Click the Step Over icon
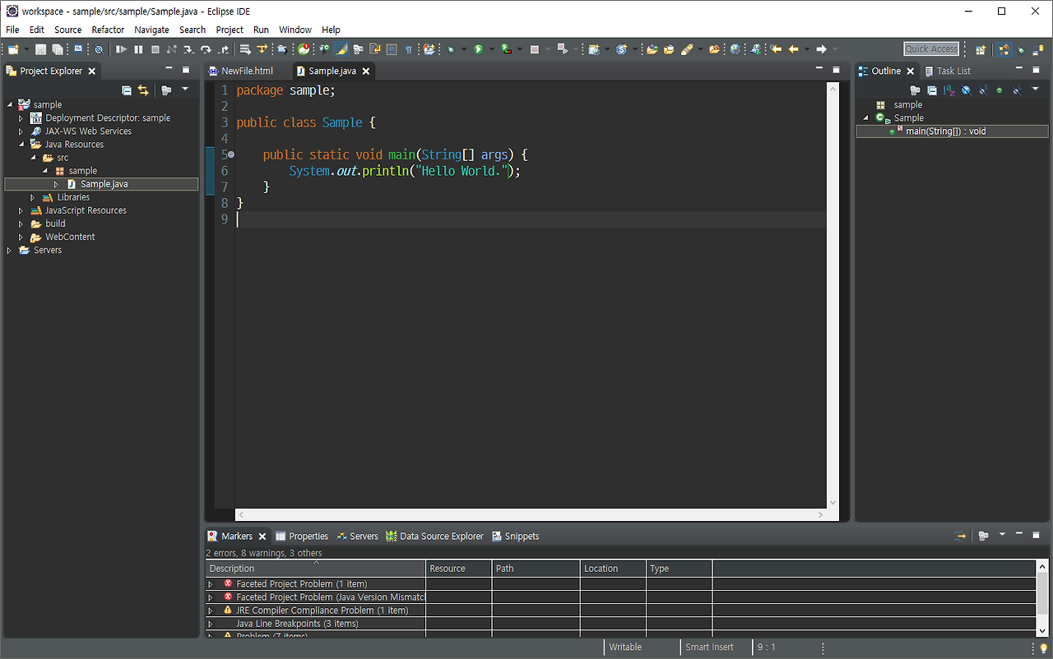 pyautogui.click(x=206, y=49)
